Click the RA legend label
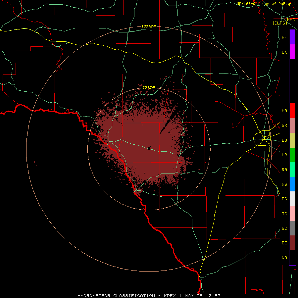 click(x=284, y=170)
